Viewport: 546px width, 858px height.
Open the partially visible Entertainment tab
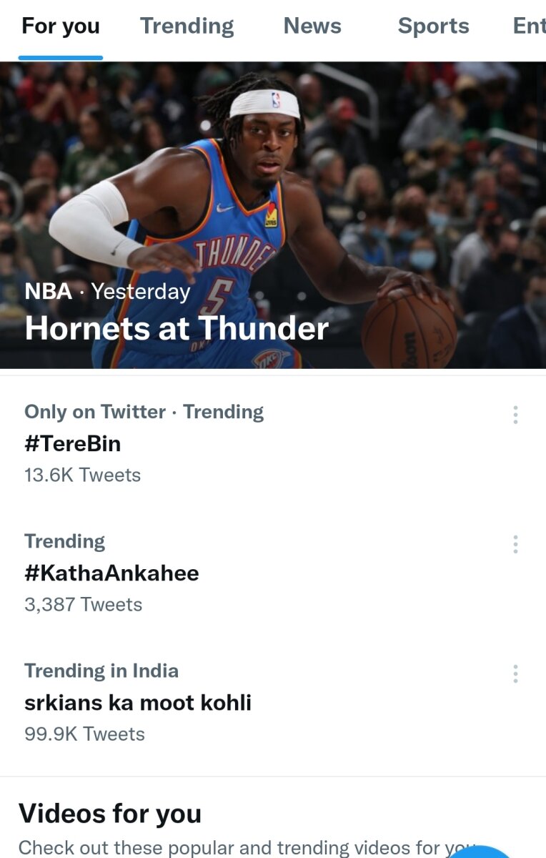point(529,26)
